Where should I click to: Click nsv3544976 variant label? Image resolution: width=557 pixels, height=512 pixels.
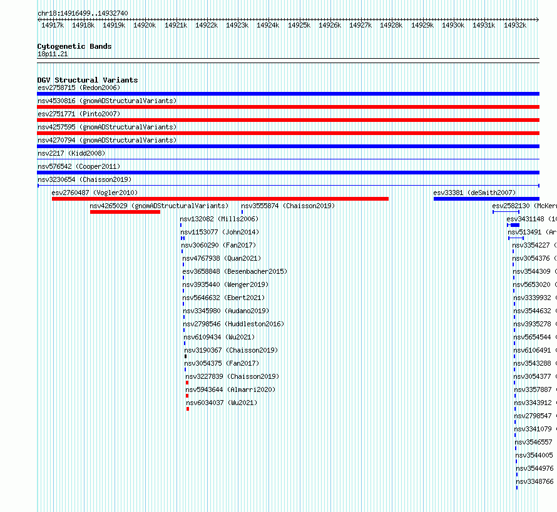tap(534, 468)
